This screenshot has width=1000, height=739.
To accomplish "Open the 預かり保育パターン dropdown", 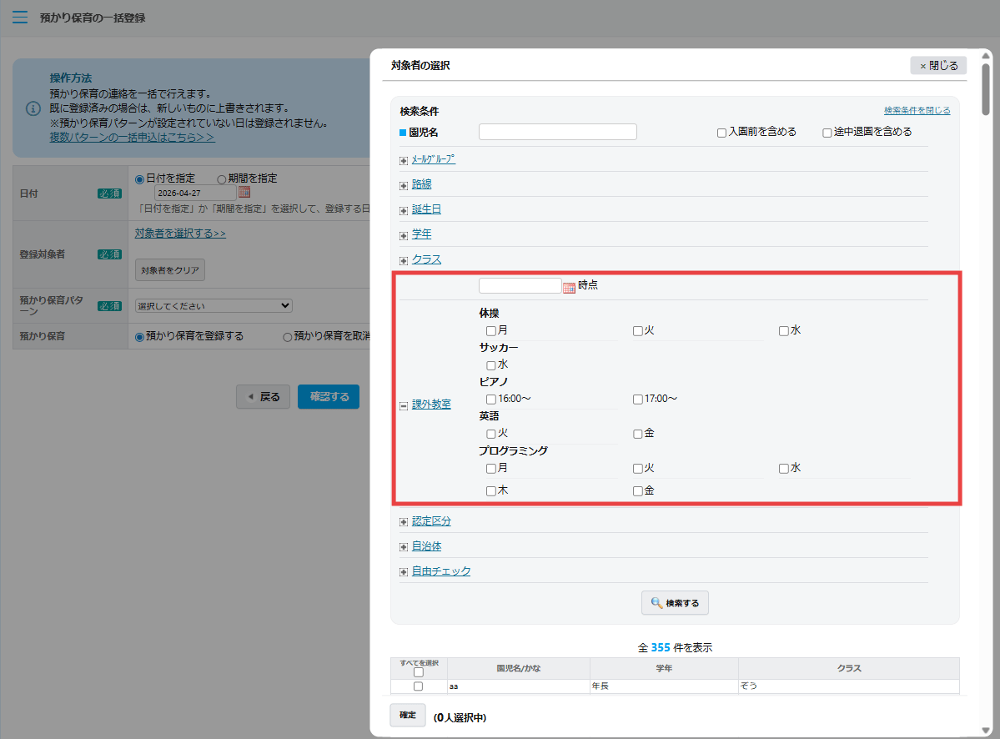I will pos(213,305).
